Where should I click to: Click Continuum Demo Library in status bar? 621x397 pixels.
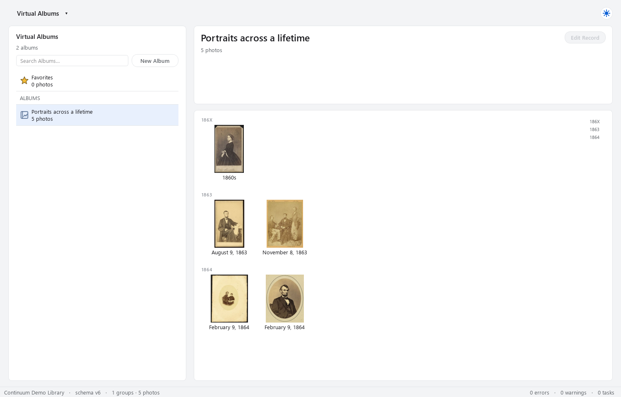(x=34, y=393)
